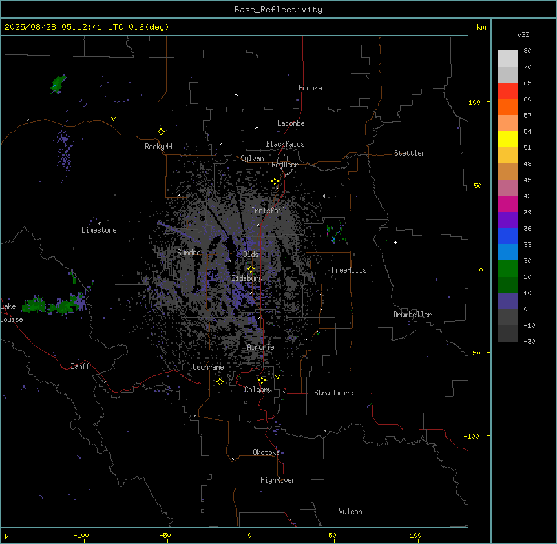Click the Drumheller label
Screen dimensions: 557x544
click(412, 315)
